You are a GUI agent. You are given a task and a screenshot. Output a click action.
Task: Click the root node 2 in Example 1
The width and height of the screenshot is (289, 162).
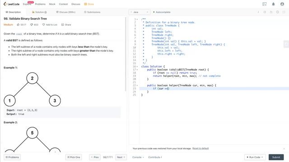pos(32,78)
